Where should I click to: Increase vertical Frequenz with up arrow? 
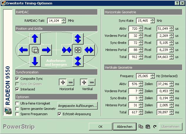(x=152, y=75)
